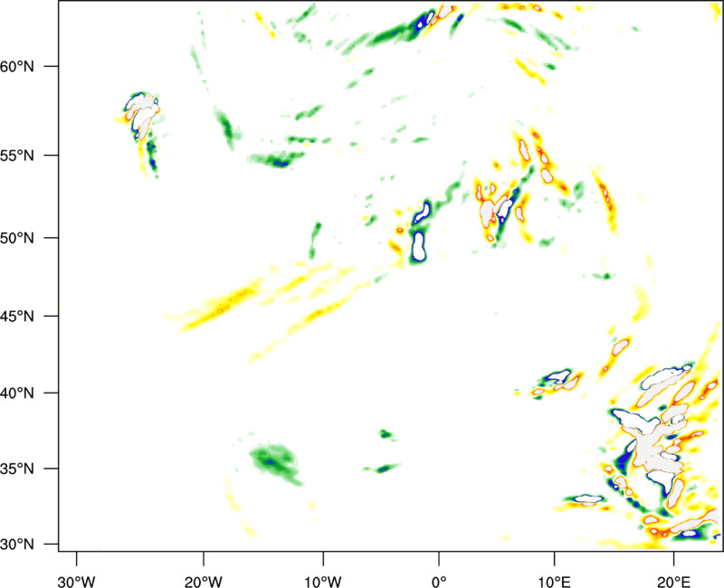This screenshot has width=724, height=588.
Task: Click the 60°N latitude label
Action: 17,66
